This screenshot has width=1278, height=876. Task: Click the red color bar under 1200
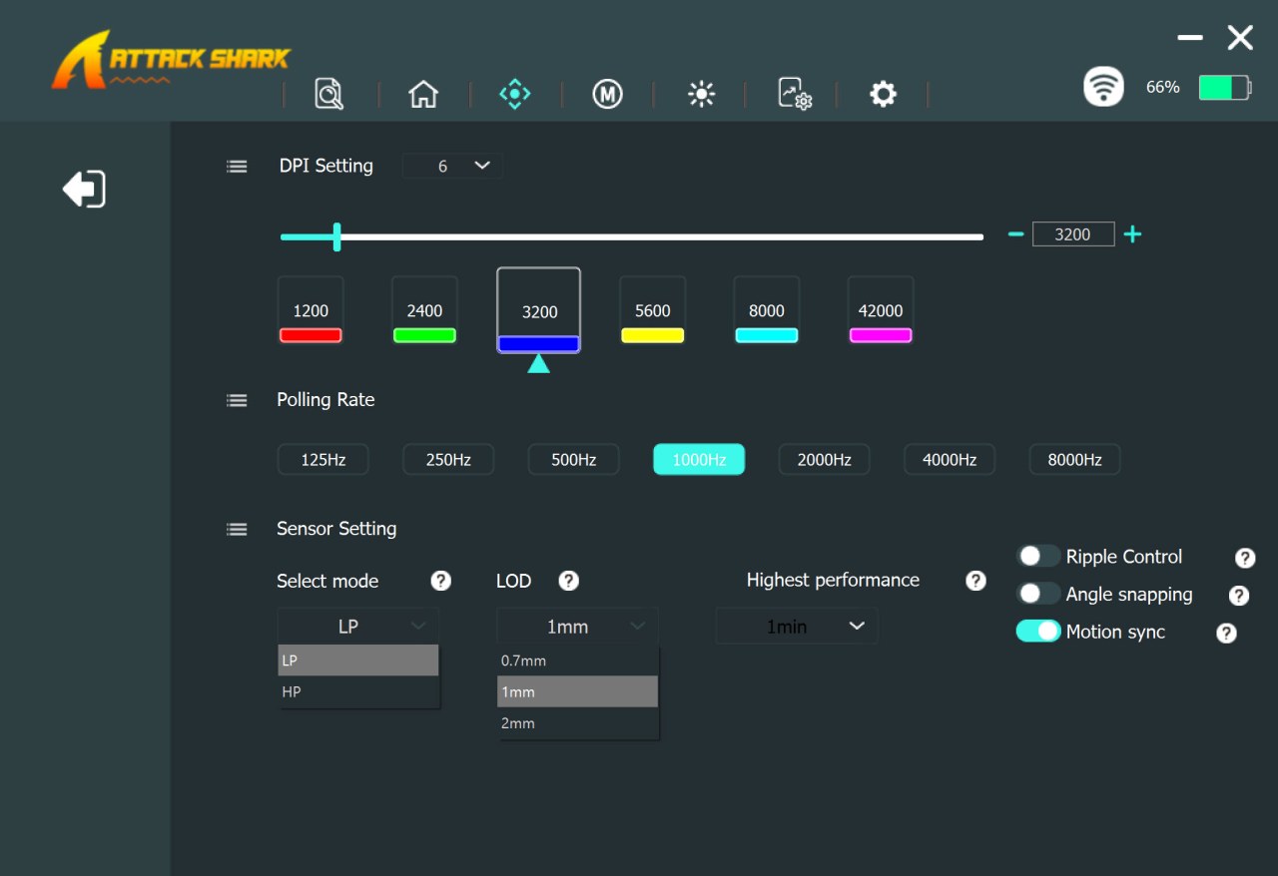[311, 335]
